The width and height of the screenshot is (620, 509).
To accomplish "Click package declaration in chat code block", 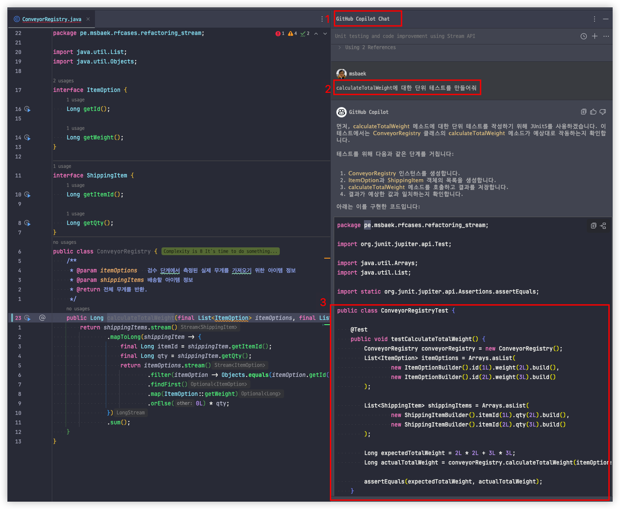I will 413,225.
